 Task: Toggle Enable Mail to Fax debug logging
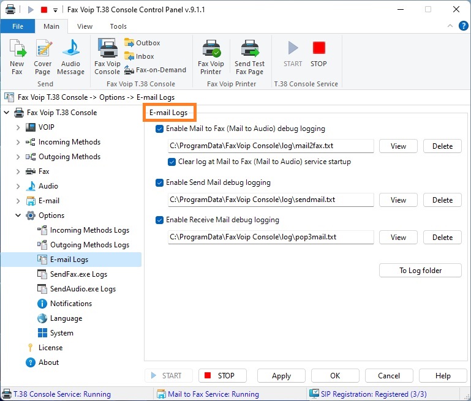point(159,129)
